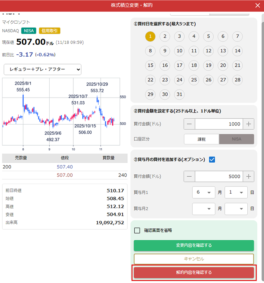Click the 買付金額 input field showing 1000

coord(219,124)
